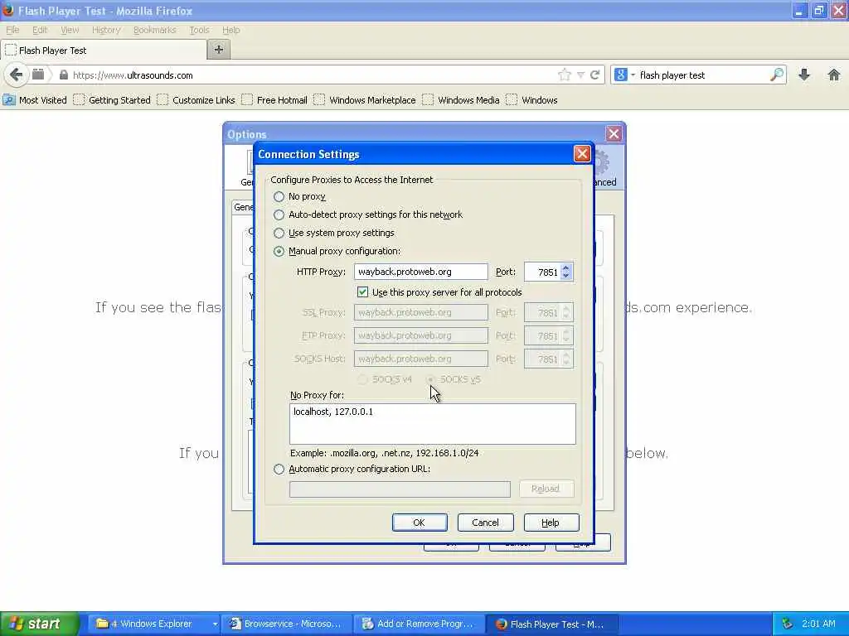Select Auto-detect proxy settings option
Screen dimensions: 849x636
279,214
